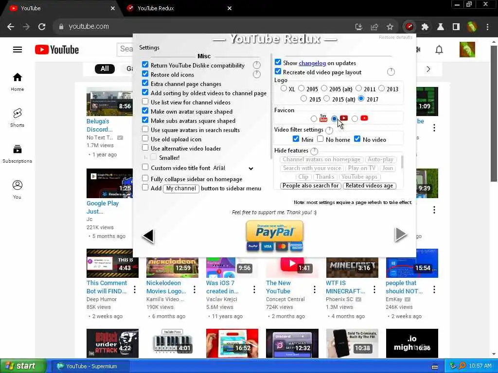
Task: Select the 2005 logo radio button
Action: pos(301,88)
